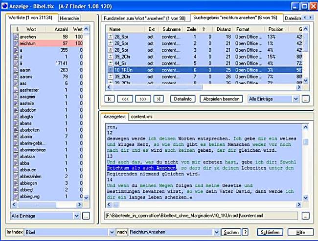
Task: Click the file icon of 39_2Chr row 4
Action: pyautogui.click(x=111, y=57)
